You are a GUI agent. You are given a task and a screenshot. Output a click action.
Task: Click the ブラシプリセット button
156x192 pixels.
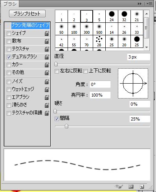tap(27, 14)
